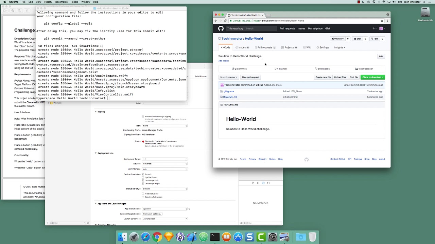Open the Insights tab dropdown
This screenshot has height=244, width=435.
[x=340, y=47]
